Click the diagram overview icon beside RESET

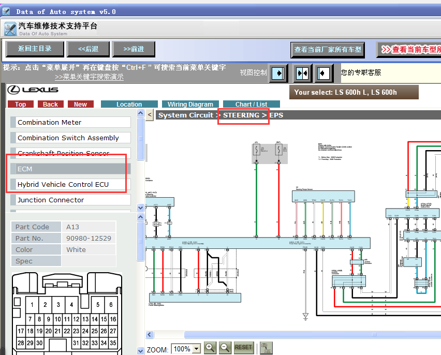266,348
